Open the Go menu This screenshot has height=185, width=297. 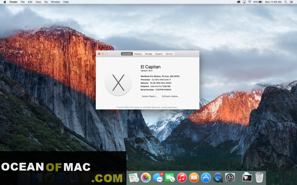[x=46, y=2]
